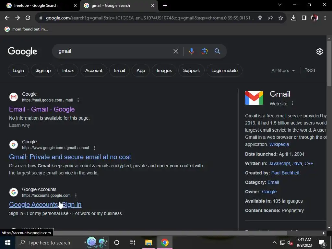Select the Email search chip
Viewport: 332px width, 249px height.
(x=119, y=70)
